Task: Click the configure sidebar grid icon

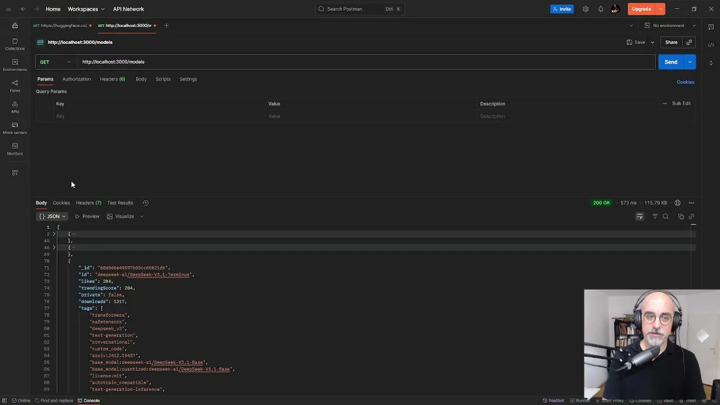Action: (15, 173)
